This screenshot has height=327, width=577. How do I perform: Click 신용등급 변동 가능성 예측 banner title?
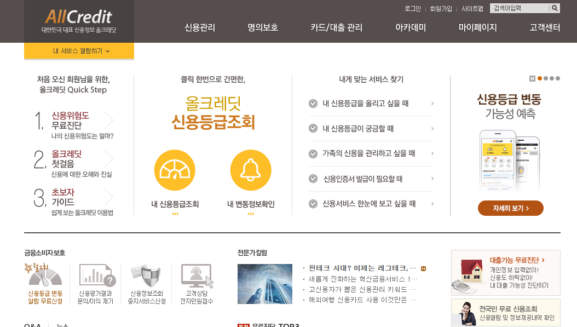click(509, 106)
